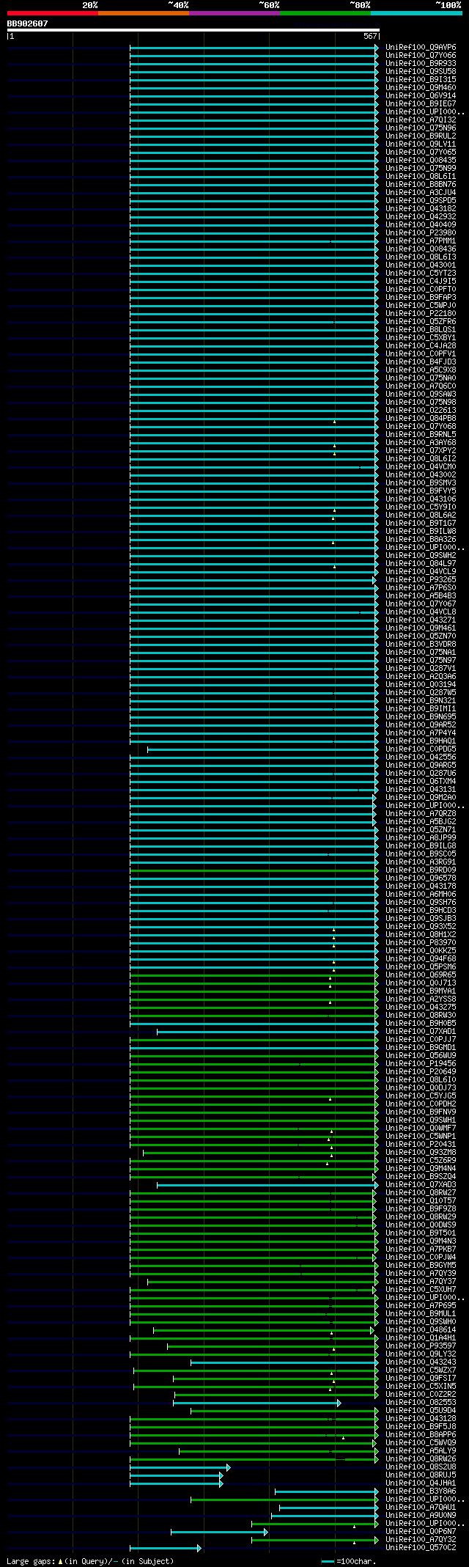Select hit label UniRef100_Q43182

(x=421, y=208)
